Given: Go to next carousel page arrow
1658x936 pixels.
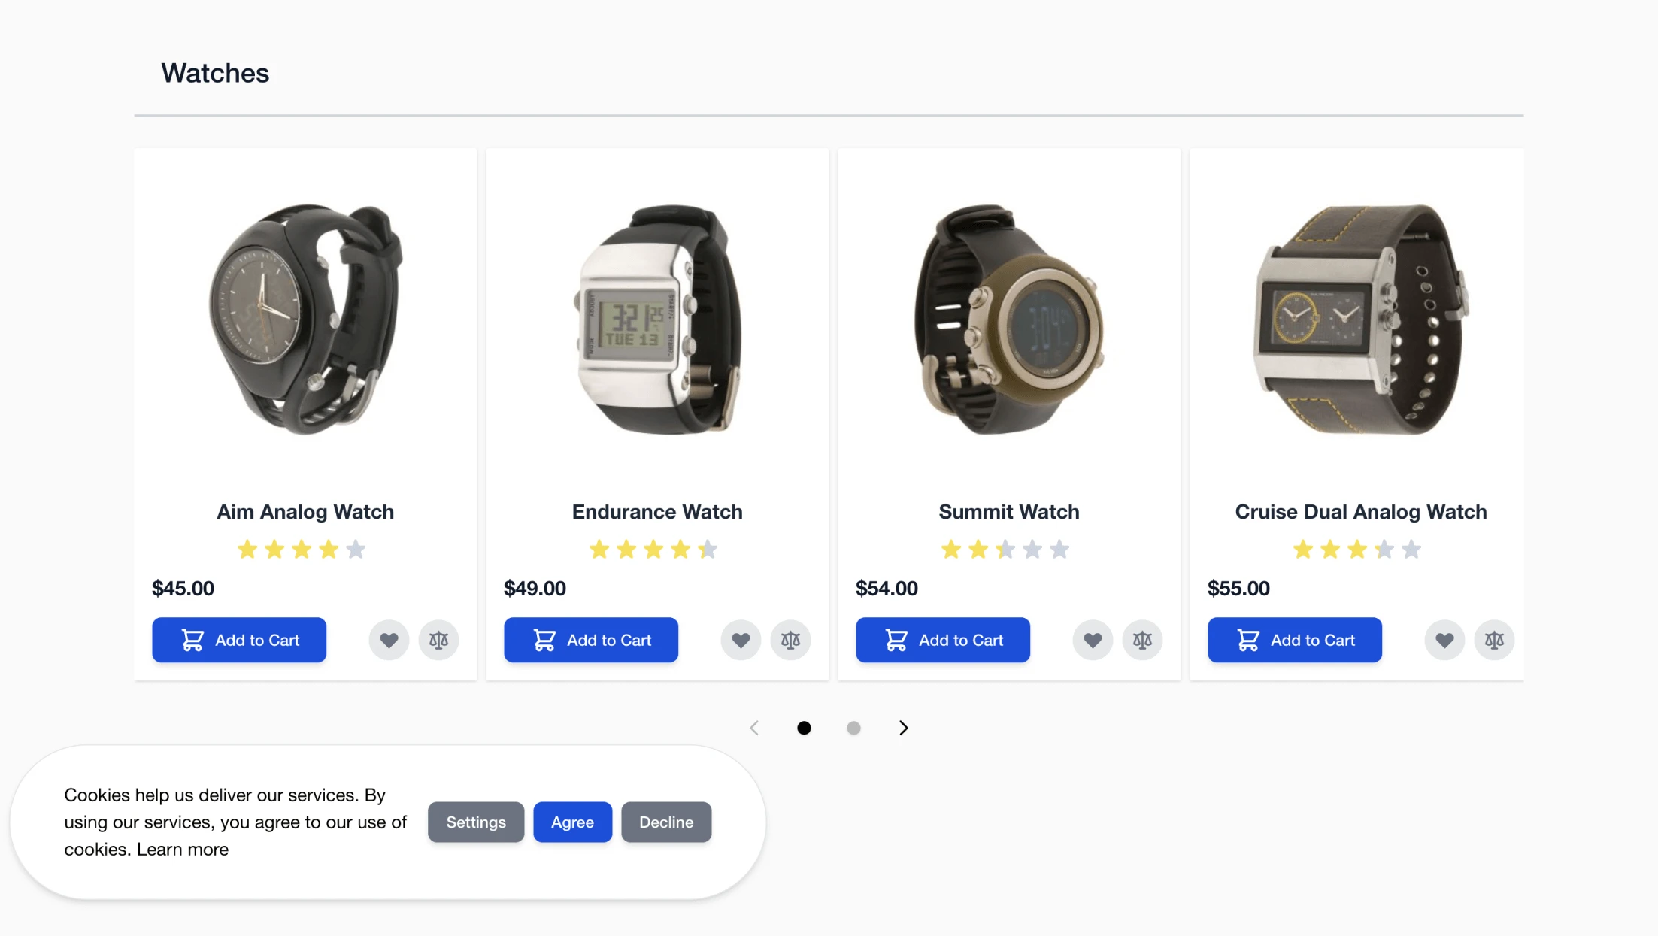Looking at the screenshot, I should [x=903, y=728].
